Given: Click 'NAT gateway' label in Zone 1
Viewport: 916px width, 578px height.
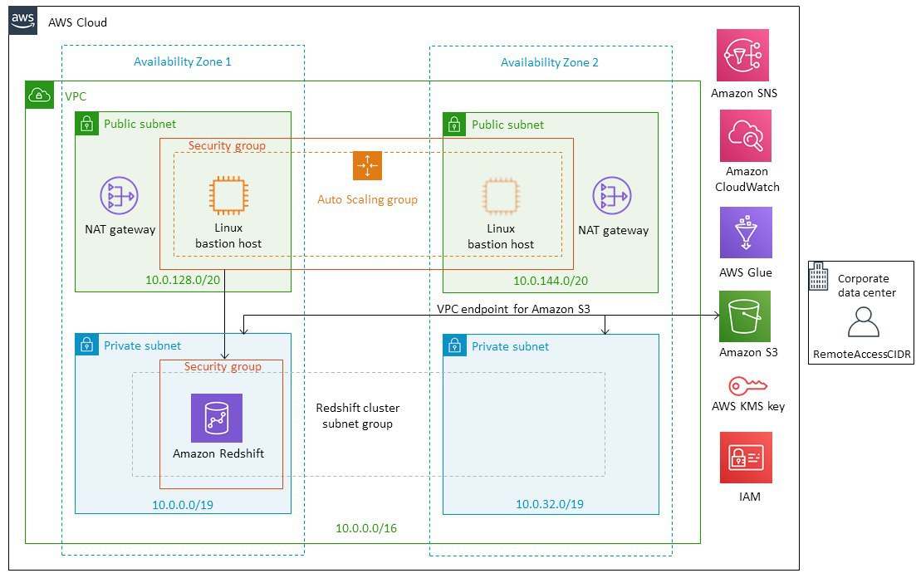Looking at the screenshot, I should [120, 230].
